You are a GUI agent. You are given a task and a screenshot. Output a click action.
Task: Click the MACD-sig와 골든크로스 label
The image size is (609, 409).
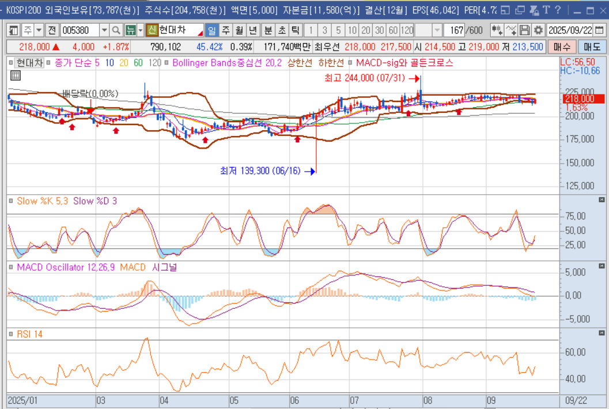[x=404, y=63]
